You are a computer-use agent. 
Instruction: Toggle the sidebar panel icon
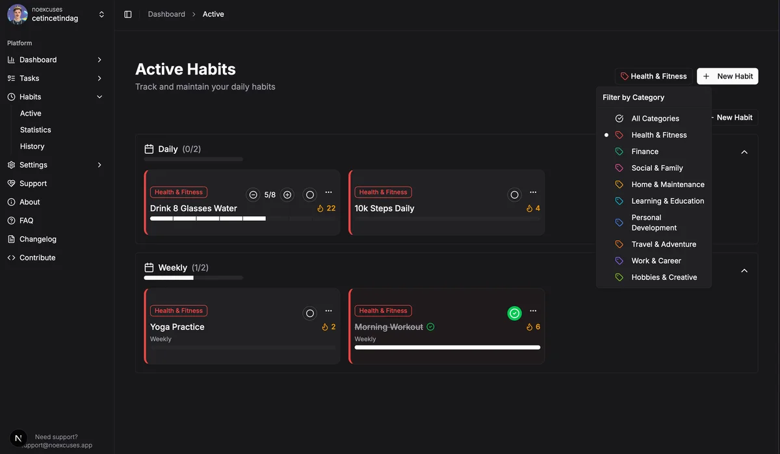128,14
